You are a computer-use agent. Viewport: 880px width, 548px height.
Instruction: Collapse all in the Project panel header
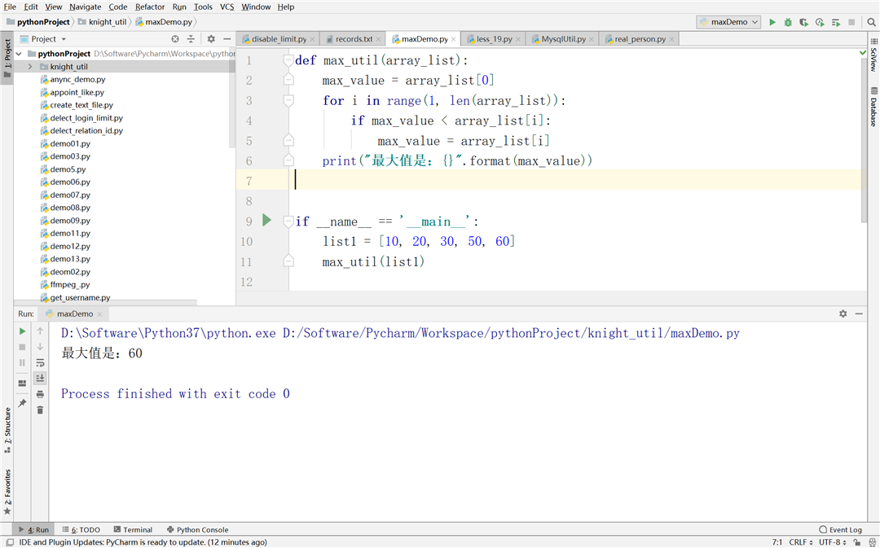(x=191, y=39)
